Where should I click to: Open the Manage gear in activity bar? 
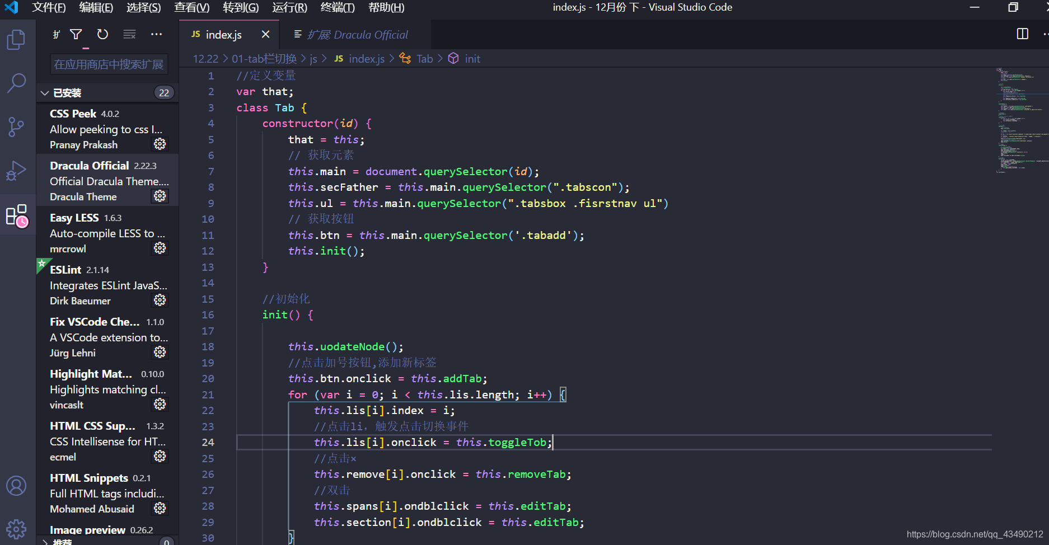(16, 528)
